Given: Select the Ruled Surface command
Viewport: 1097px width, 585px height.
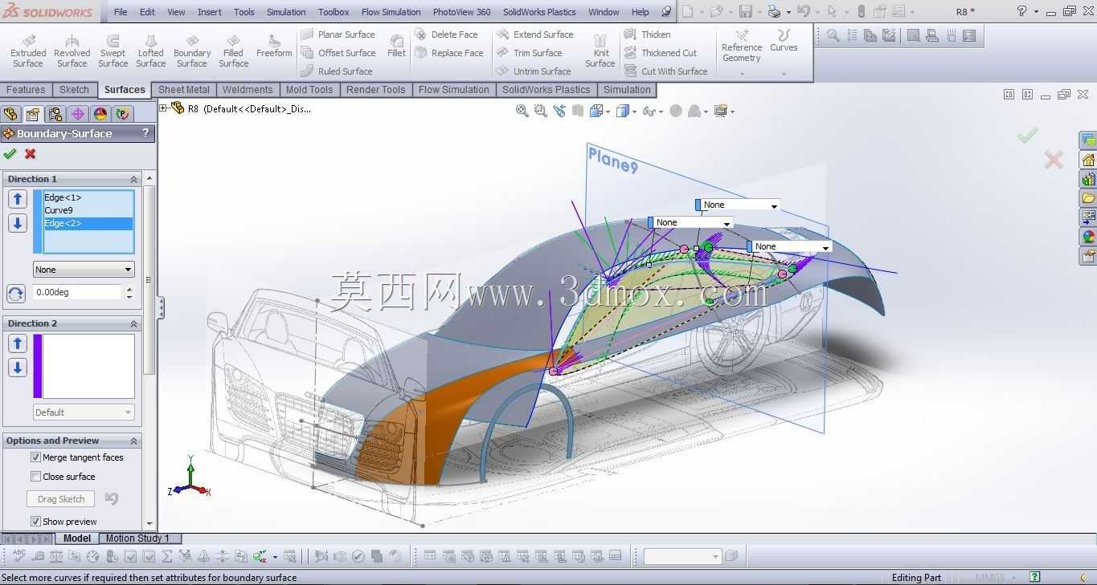Looking at the screenshot, I should pos(337,71).
